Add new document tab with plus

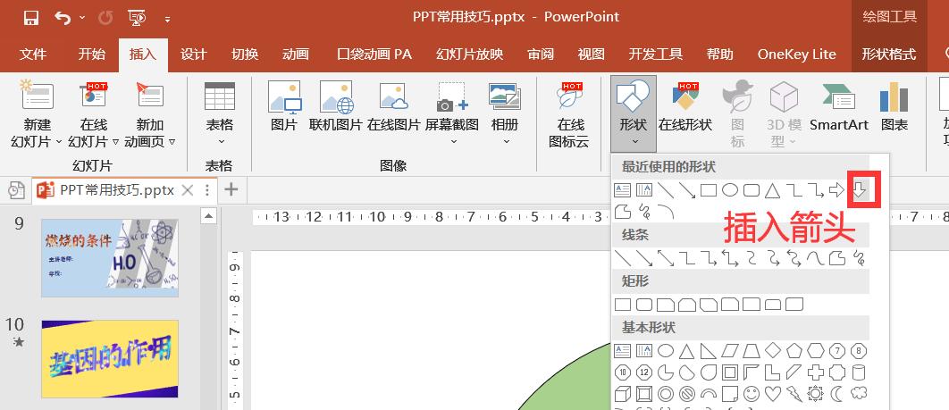tap(231, 190)
